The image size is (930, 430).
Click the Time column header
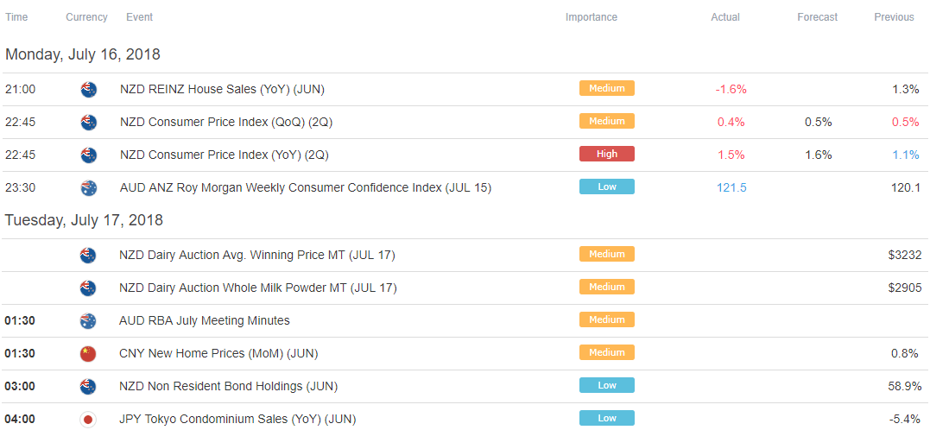click(16, 17)
